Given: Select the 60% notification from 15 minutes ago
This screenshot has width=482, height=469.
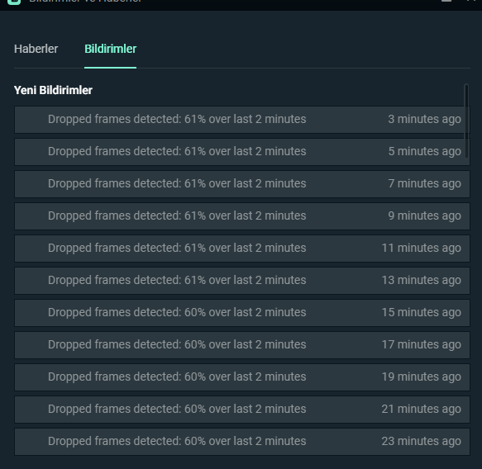Looking at the screenshot, I should (x=242, y=313).
